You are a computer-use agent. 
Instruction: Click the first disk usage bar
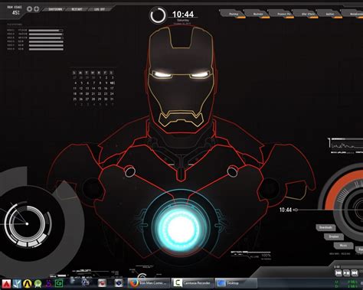coord(46,31)
